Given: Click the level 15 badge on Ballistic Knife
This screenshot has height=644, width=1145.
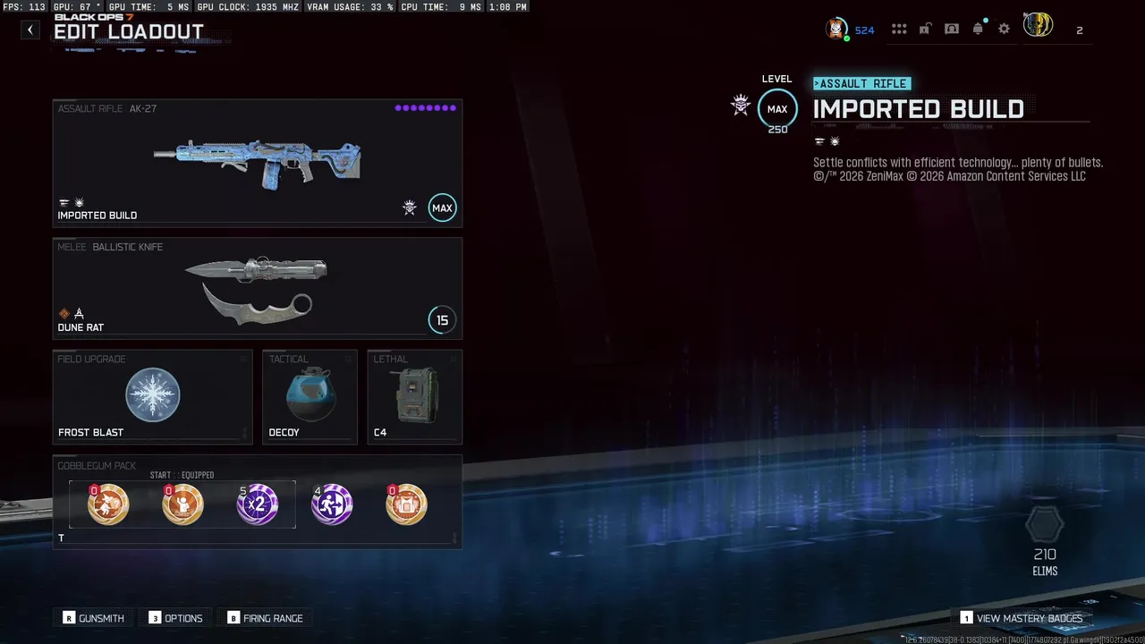Looking at the screenshot, I should click(x=442, y=320).
